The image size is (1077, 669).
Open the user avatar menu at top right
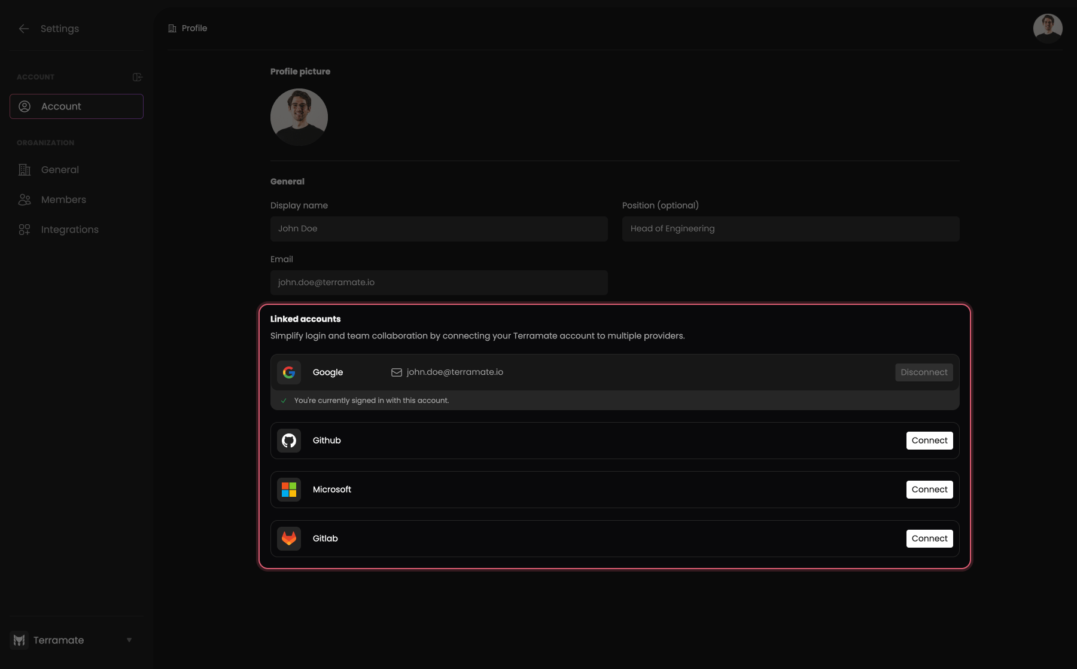1048,28
